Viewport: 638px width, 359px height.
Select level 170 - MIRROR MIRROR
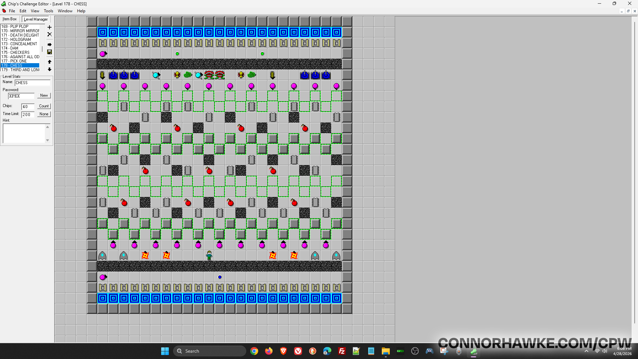20,31
